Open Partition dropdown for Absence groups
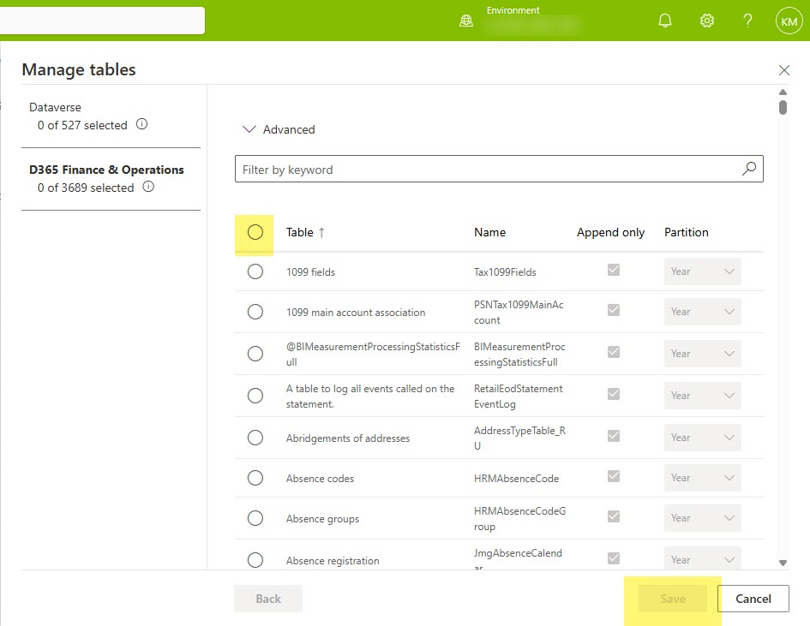The height and width of the screenshot is (626, 810). (x=702, y=518)
